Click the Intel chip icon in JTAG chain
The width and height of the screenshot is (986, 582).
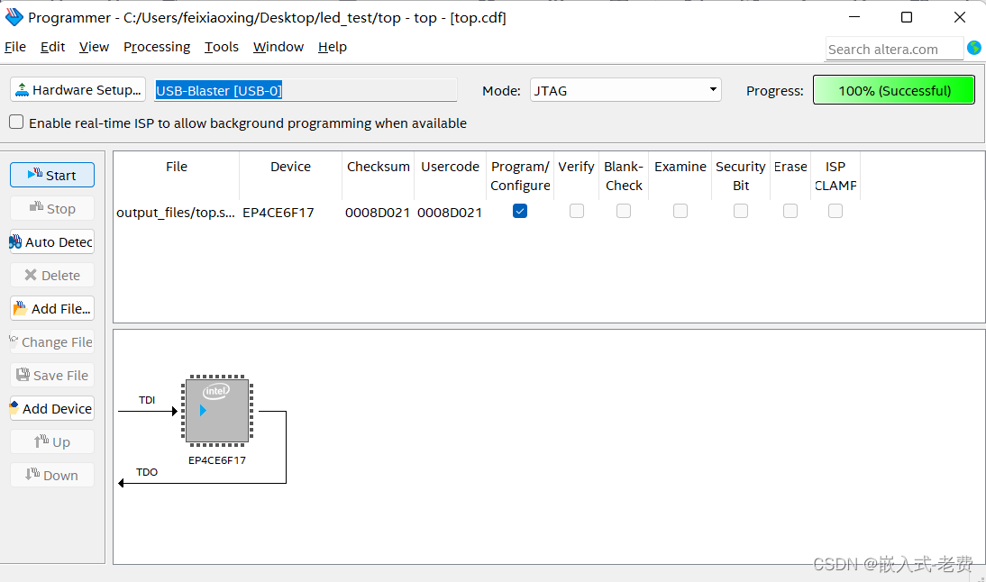click(217, 411)
